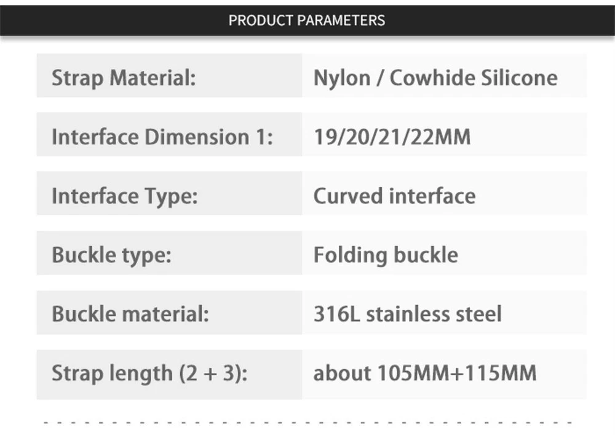Select the Folding buckle value

point(386,255)
